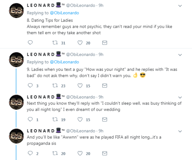Image resolution: width=192 pixels, height=160 pixels.
Task: Reply to the tweet about guys not psychic
Action: 30,43
